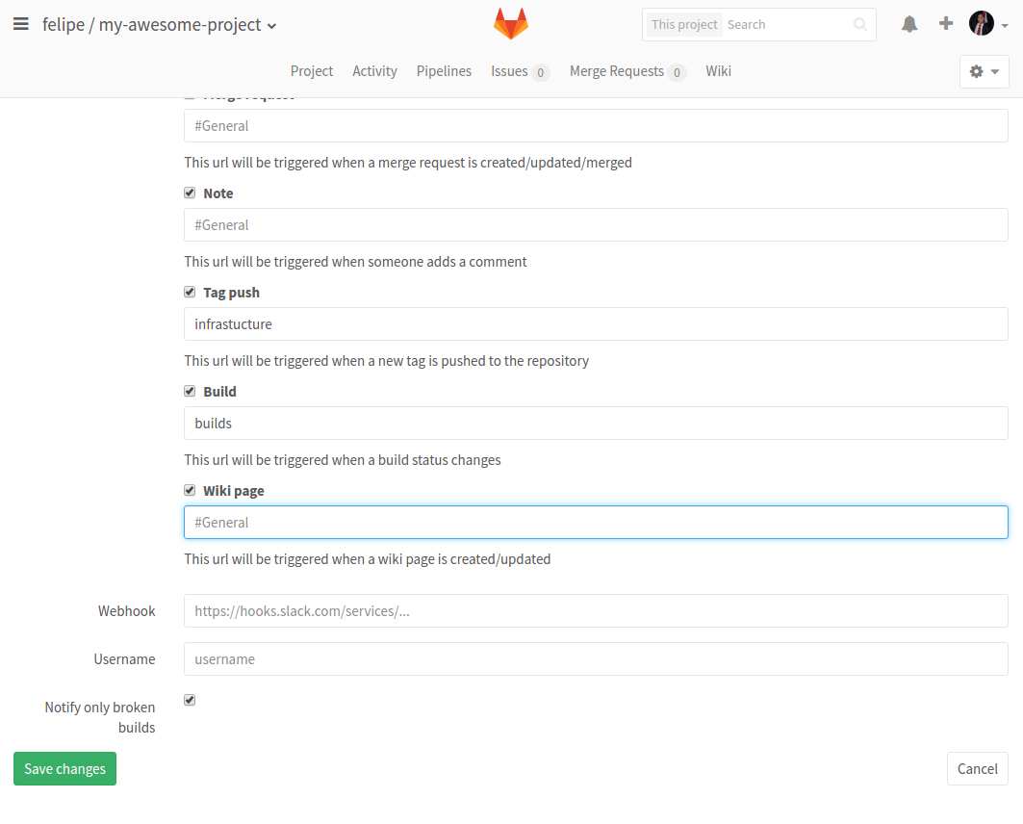Switch to the Pipelines tab
The height and width of the screenshot is (824, 1023).
[x=444, y=70]
